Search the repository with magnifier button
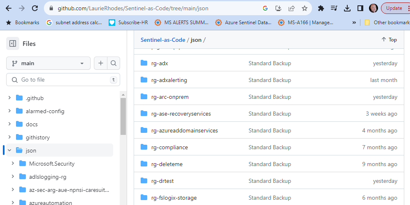The height and width of the screenshot is (205, 410). click(114, 63)
